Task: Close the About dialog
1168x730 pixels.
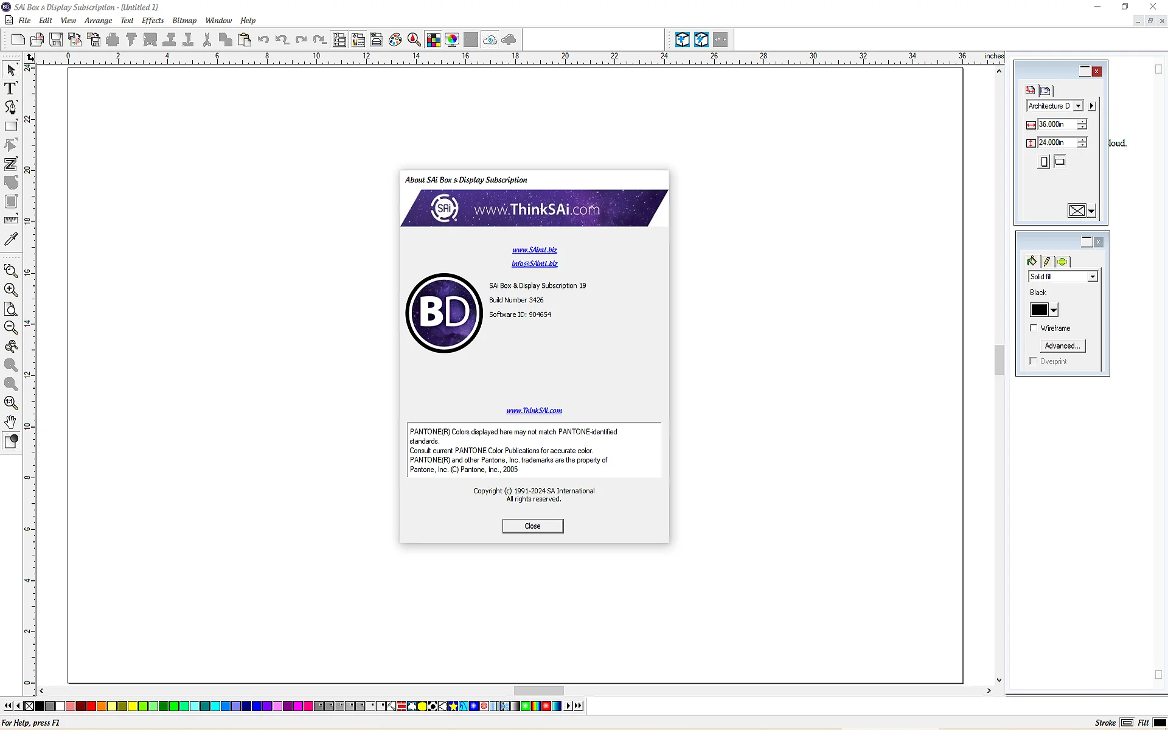Action: pyautogui.click(x=533, y=526)
